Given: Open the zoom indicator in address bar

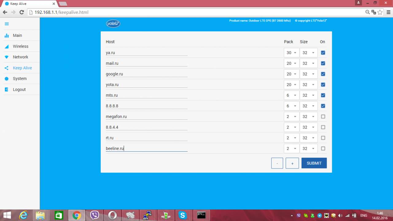Looking at the screenshot, I should (x=368, y=12).
